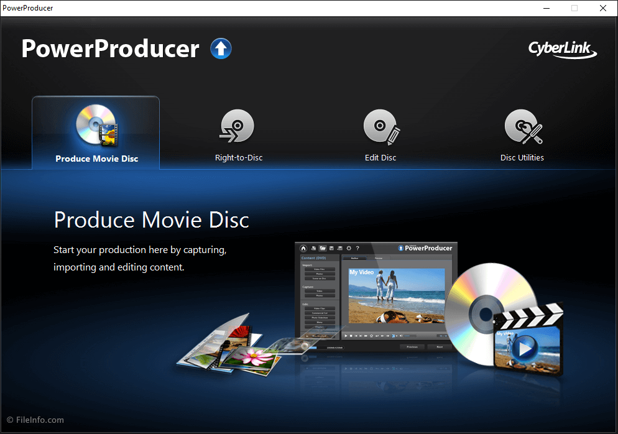The height and width of the screenshot is (434, 618).
Task: Select the Produce Movie Disc tab label
Action: click(97, 159)
